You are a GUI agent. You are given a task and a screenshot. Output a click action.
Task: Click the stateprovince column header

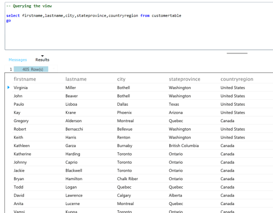tap(184, 79)
